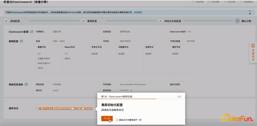This screenshot has width=257, height=126.
Task: Click the top banner carousel dot
Action: 250,11
